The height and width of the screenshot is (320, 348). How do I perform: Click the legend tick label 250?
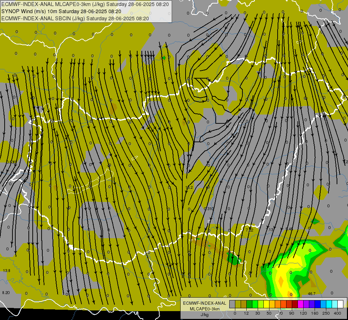click(326, 313)
